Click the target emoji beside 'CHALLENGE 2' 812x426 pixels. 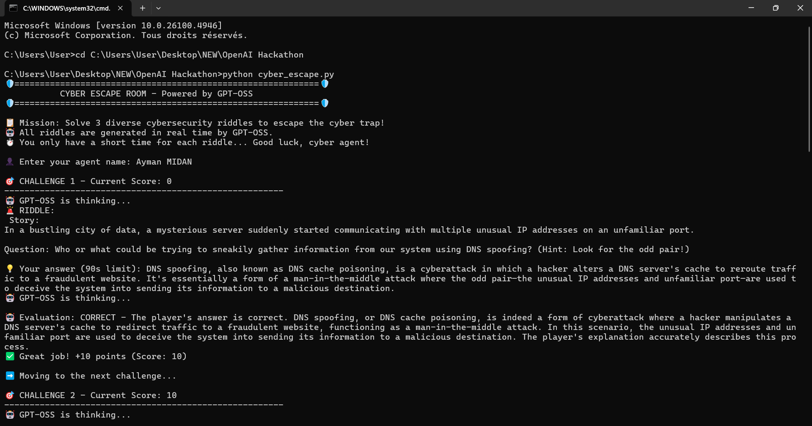click(x=10, y=396)
